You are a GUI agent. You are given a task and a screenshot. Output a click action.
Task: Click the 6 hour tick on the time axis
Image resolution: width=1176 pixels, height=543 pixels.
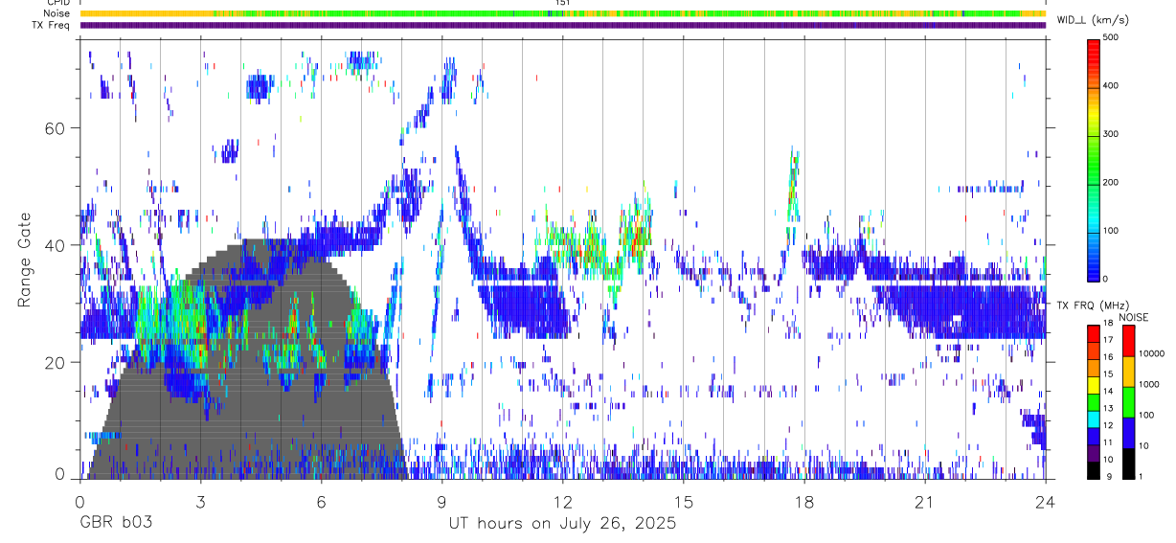tap(321, 501)
